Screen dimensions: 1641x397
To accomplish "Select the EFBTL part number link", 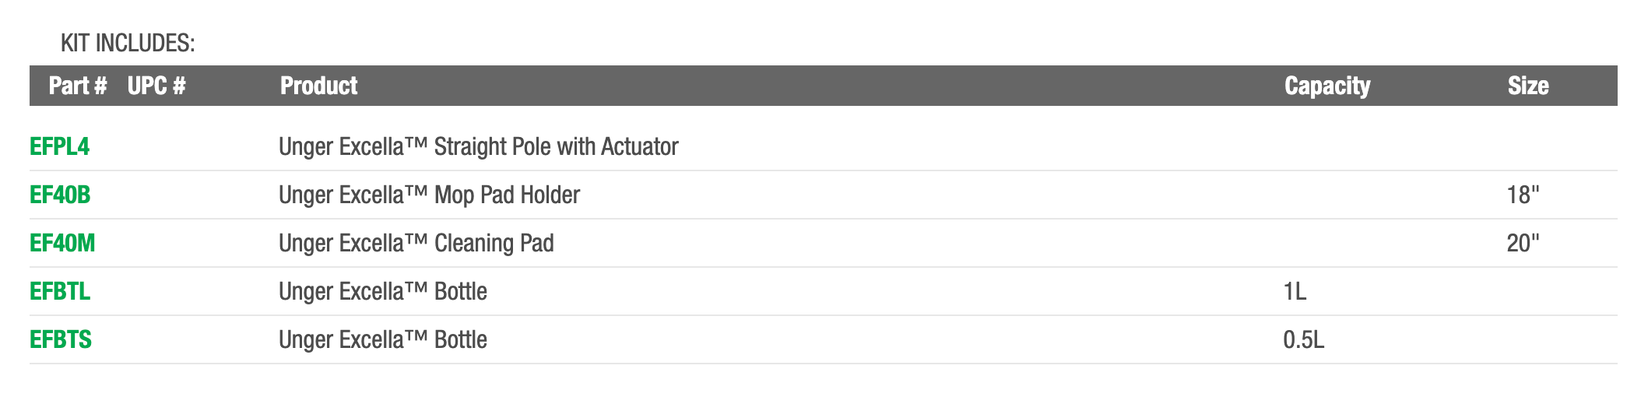I will point(60,291).
